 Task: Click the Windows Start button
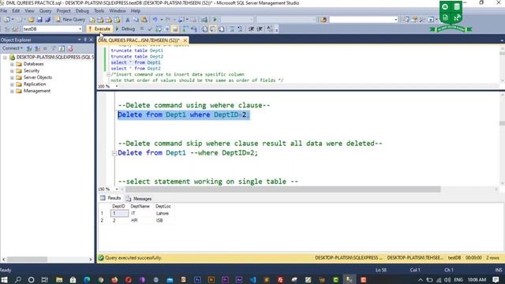5,280
